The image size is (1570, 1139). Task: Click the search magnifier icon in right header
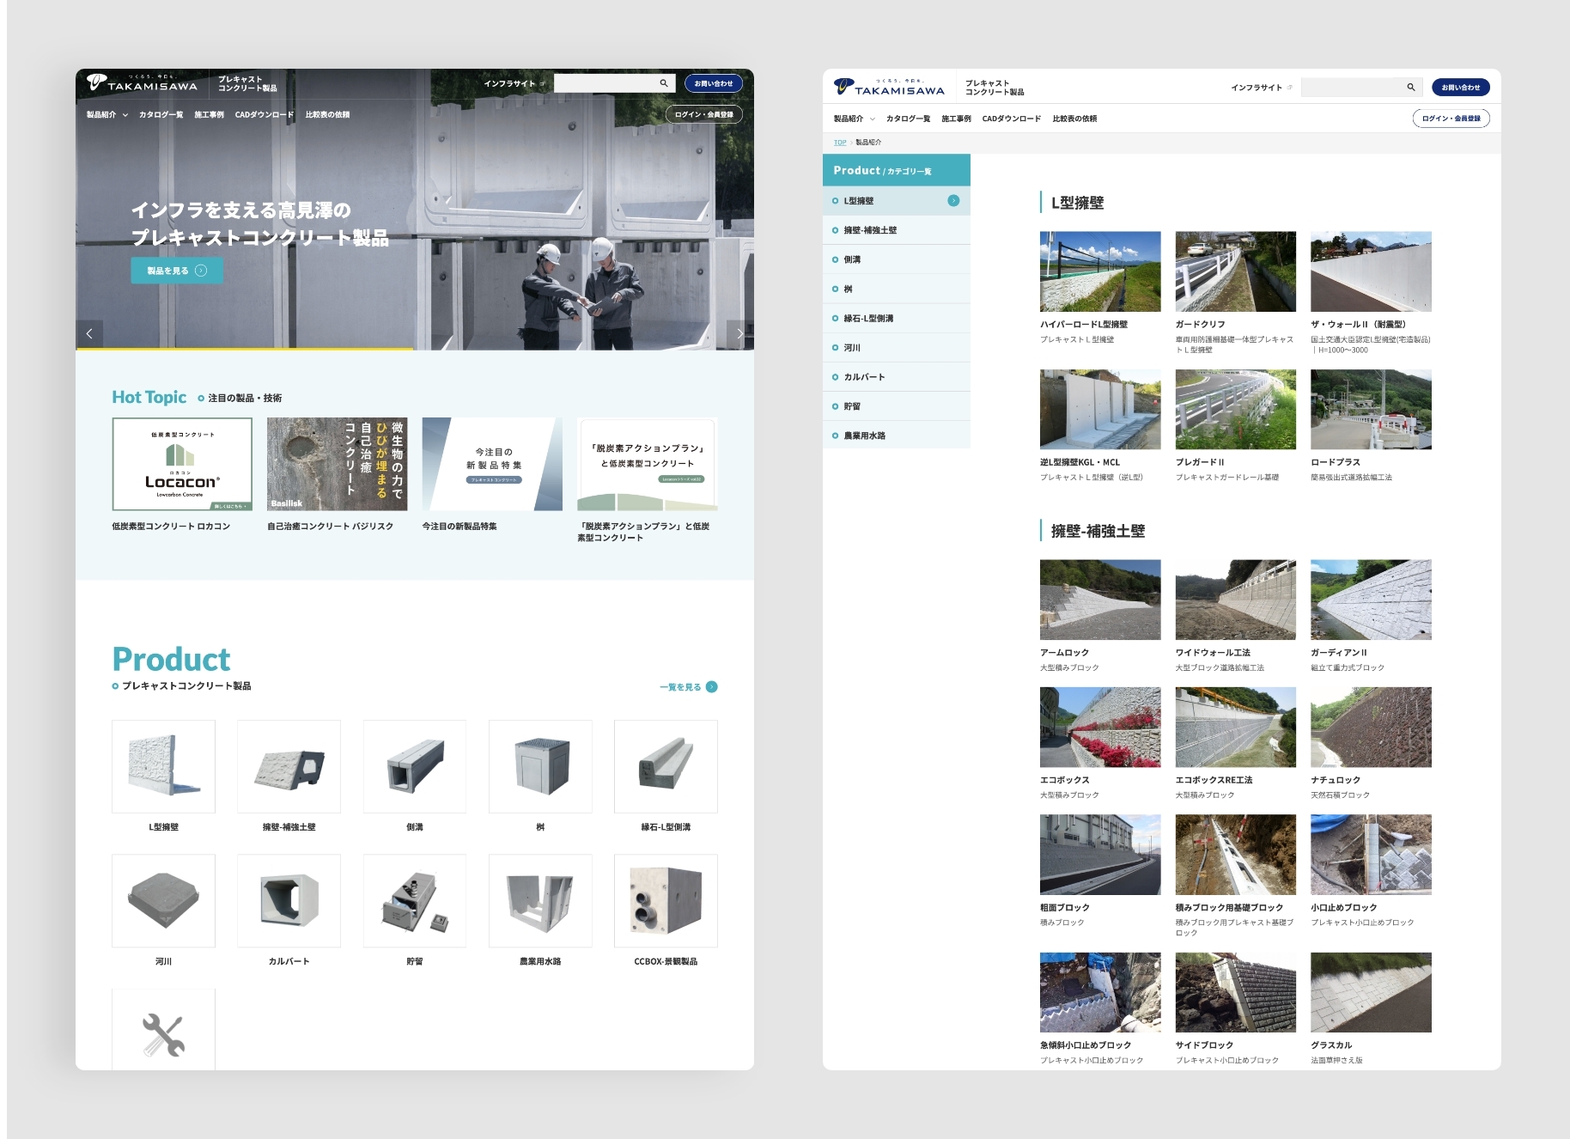[1410, 88]
